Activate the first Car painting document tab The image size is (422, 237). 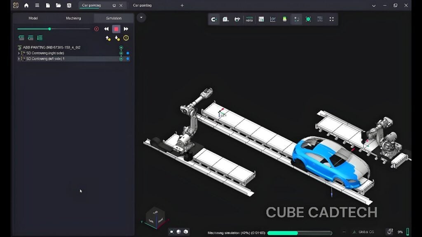pyautogui.click(x=91, y=5)
